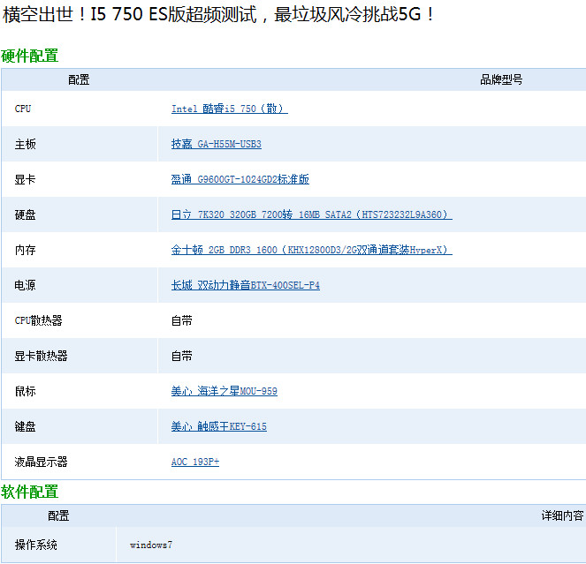Click the 软件配置 section heading
This screenshot has width=586, height=564.
pos(29,492)
